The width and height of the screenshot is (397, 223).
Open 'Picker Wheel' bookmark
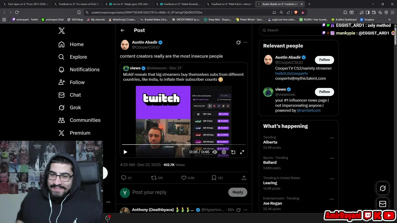[x=249, y=20]
